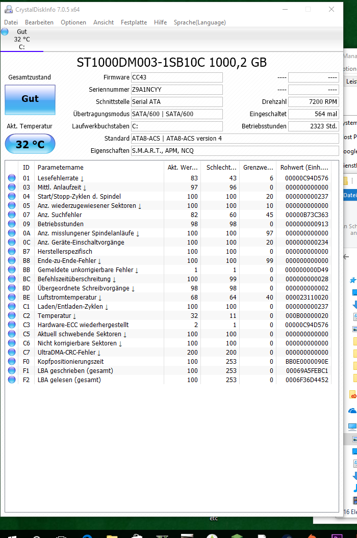Click the Schlecht... column header

coord(221,168)
